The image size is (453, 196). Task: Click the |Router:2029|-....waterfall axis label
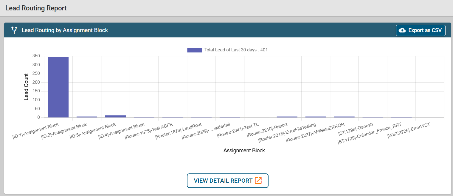[206, 131]
